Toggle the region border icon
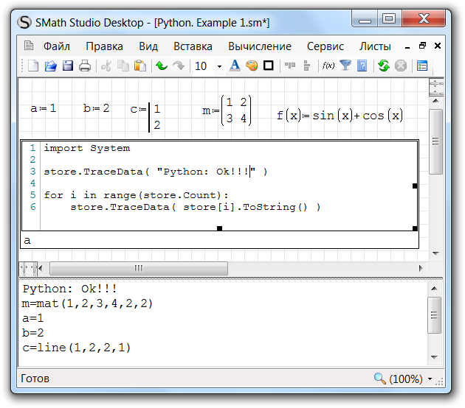The image size is (465, 408). (269, 66)
